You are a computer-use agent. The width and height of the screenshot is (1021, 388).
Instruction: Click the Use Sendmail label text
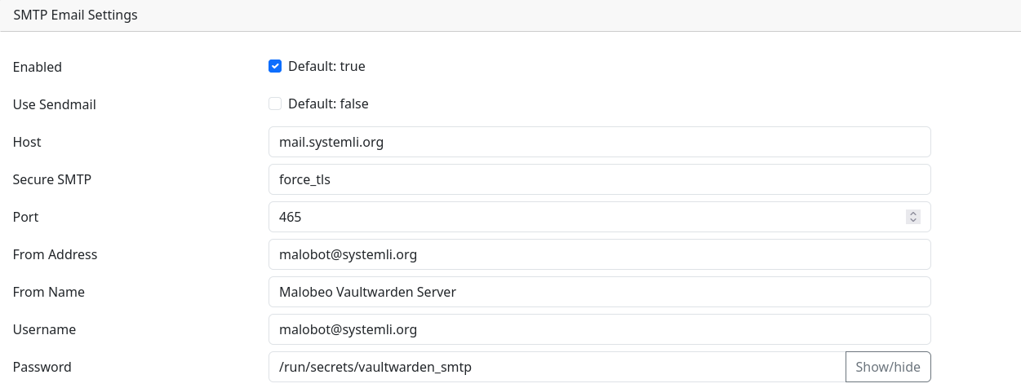click(x=55, y=104)
